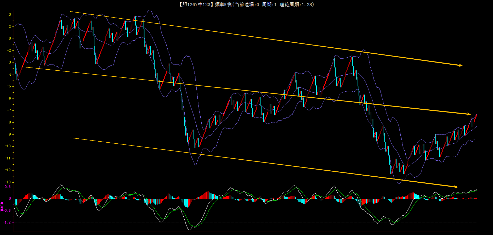Click the yellow -13 y-axis label

8,182
